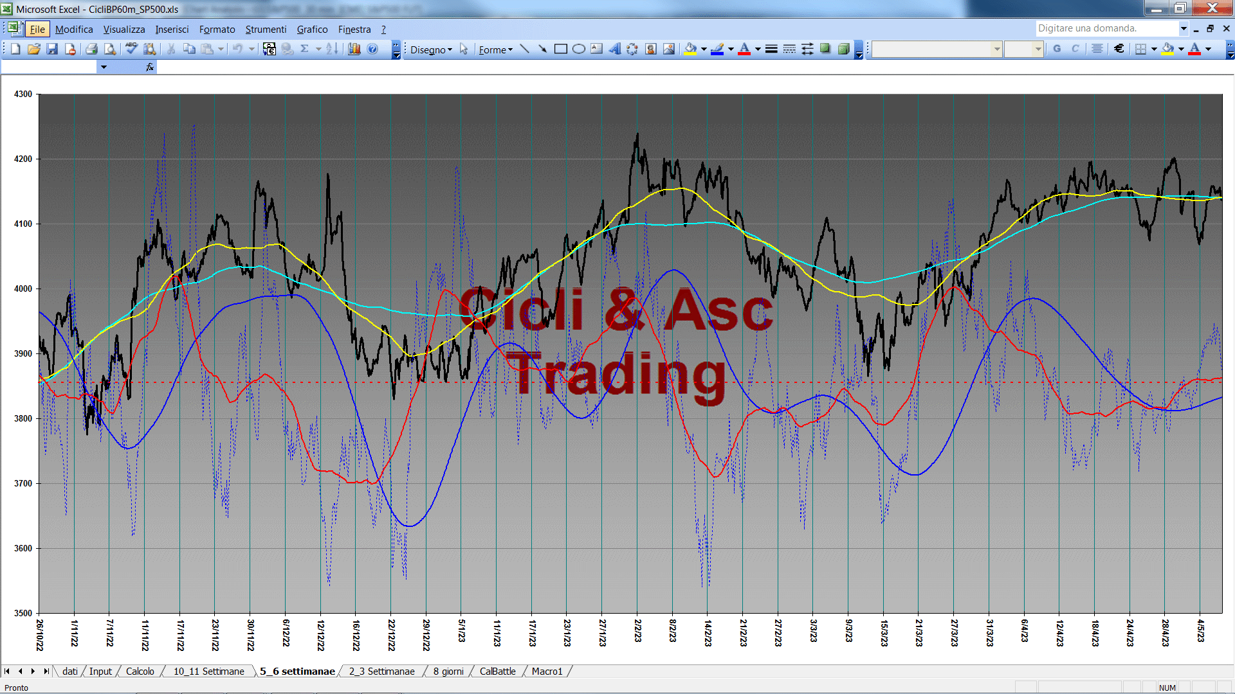Screen dimensions: 1235x694
Task: Click the Dash Style icon
Action: pos(789,49)
